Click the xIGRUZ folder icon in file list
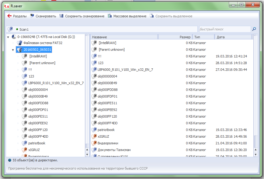The image size is (264, 179). 94,136
